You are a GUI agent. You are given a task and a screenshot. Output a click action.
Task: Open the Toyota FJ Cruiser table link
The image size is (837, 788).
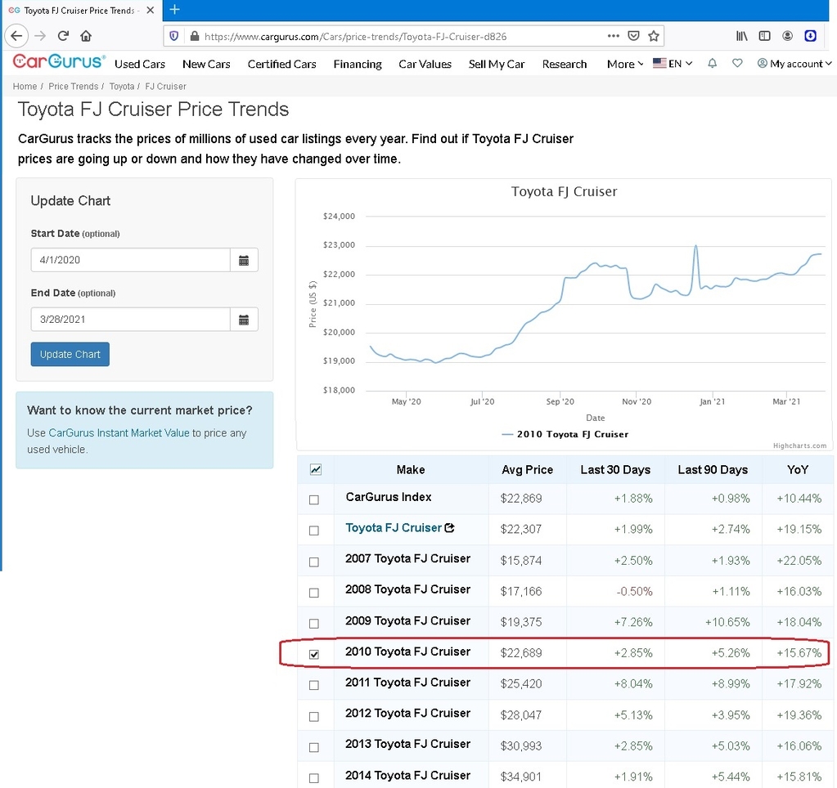pyautogui.click(x=394, y=528)
